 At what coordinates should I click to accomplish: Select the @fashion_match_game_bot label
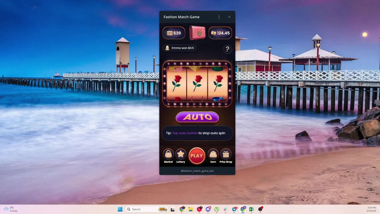[197, 171]
